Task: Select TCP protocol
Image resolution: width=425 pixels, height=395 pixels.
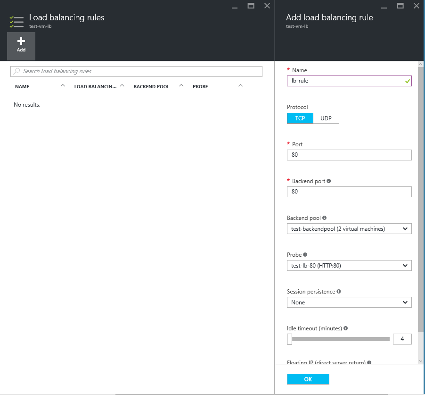Action: 300,118
